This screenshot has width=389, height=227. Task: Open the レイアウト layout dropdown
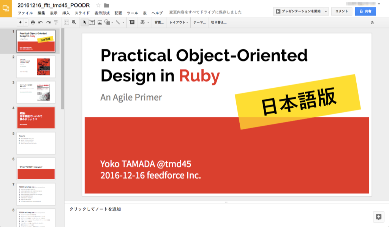click(x=179, y=22)
